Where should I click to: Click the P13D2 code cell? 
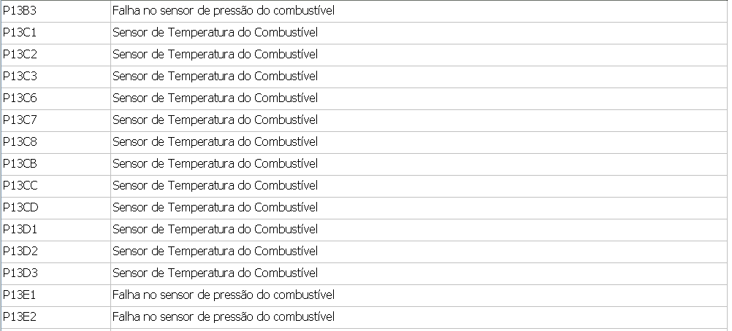tap(20, 252)
